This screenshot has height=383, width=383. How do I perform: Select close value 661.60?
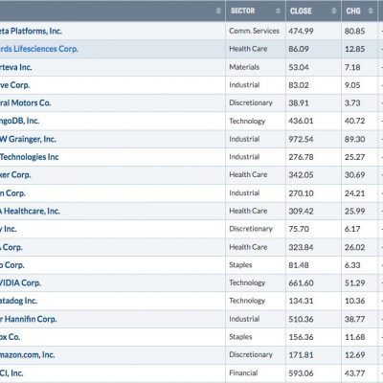pyautogui.click(x=301, y=282)
